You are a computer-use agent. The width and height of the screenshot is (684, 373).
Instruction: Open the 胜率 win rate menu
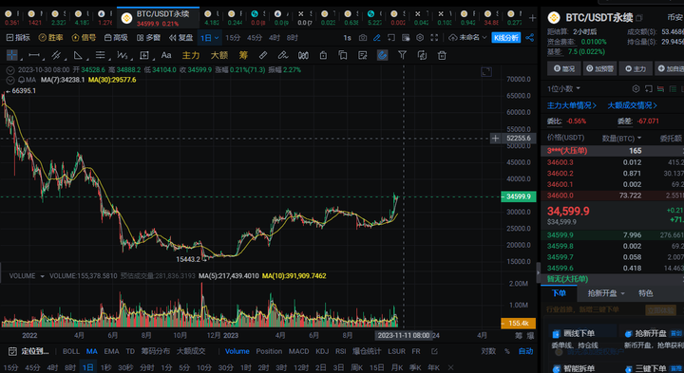pos(50,38)
